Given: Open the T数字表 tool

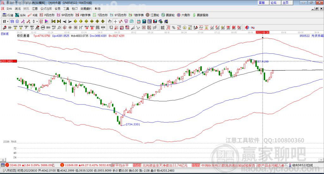Looking at the screenshot, I should pos(136,15).
